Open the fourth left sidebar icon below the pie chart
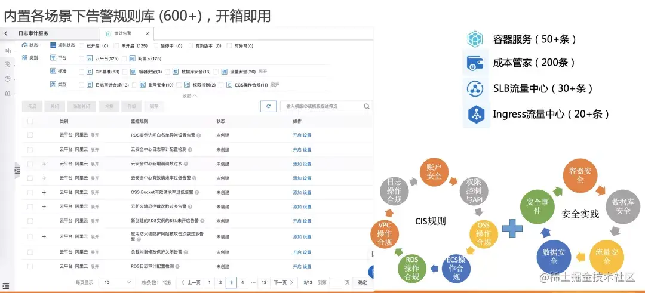Viewport: 645px width, 293px height. (x=7, y=93)
